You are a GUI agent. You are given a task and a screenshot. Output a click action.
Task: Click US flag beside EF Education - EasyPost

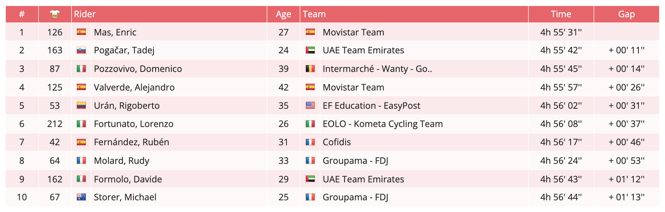[310, 105]
